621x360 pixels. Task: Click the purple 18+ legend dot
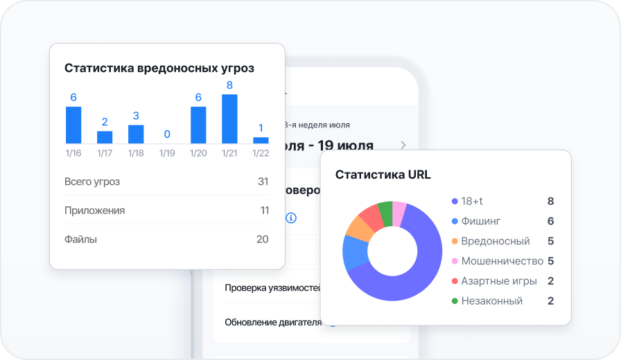point(455,201)
